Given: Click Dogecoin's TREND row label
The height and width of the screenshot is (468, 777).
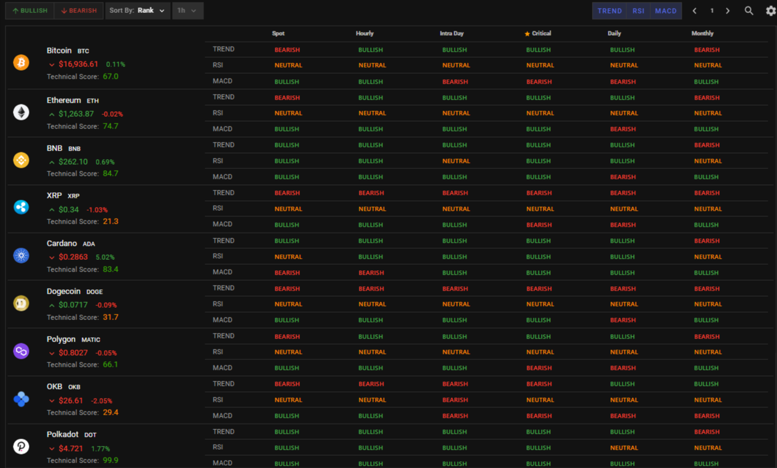Looking at the screenshot, I should (x=224, y=288).
